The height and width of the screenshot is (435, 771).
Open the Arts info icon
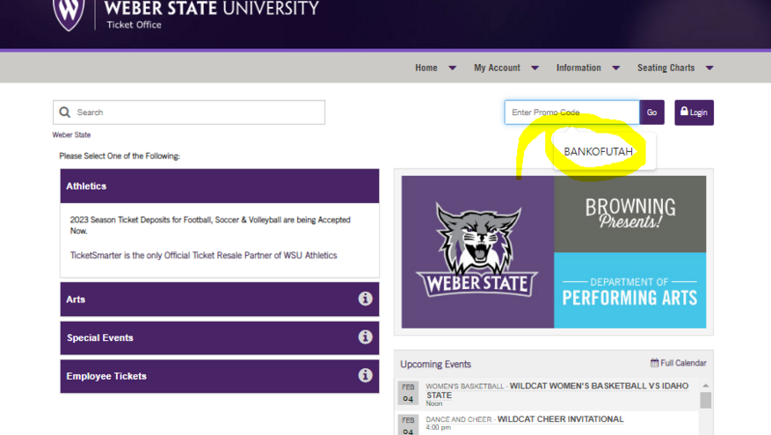tap(365, 299)
